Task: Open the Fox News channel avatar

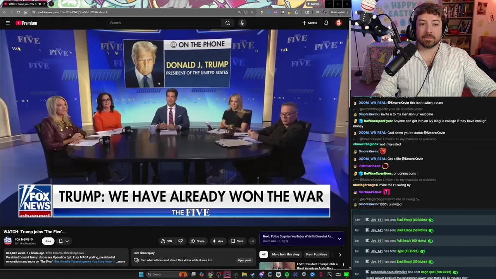Action: [8, 241]
